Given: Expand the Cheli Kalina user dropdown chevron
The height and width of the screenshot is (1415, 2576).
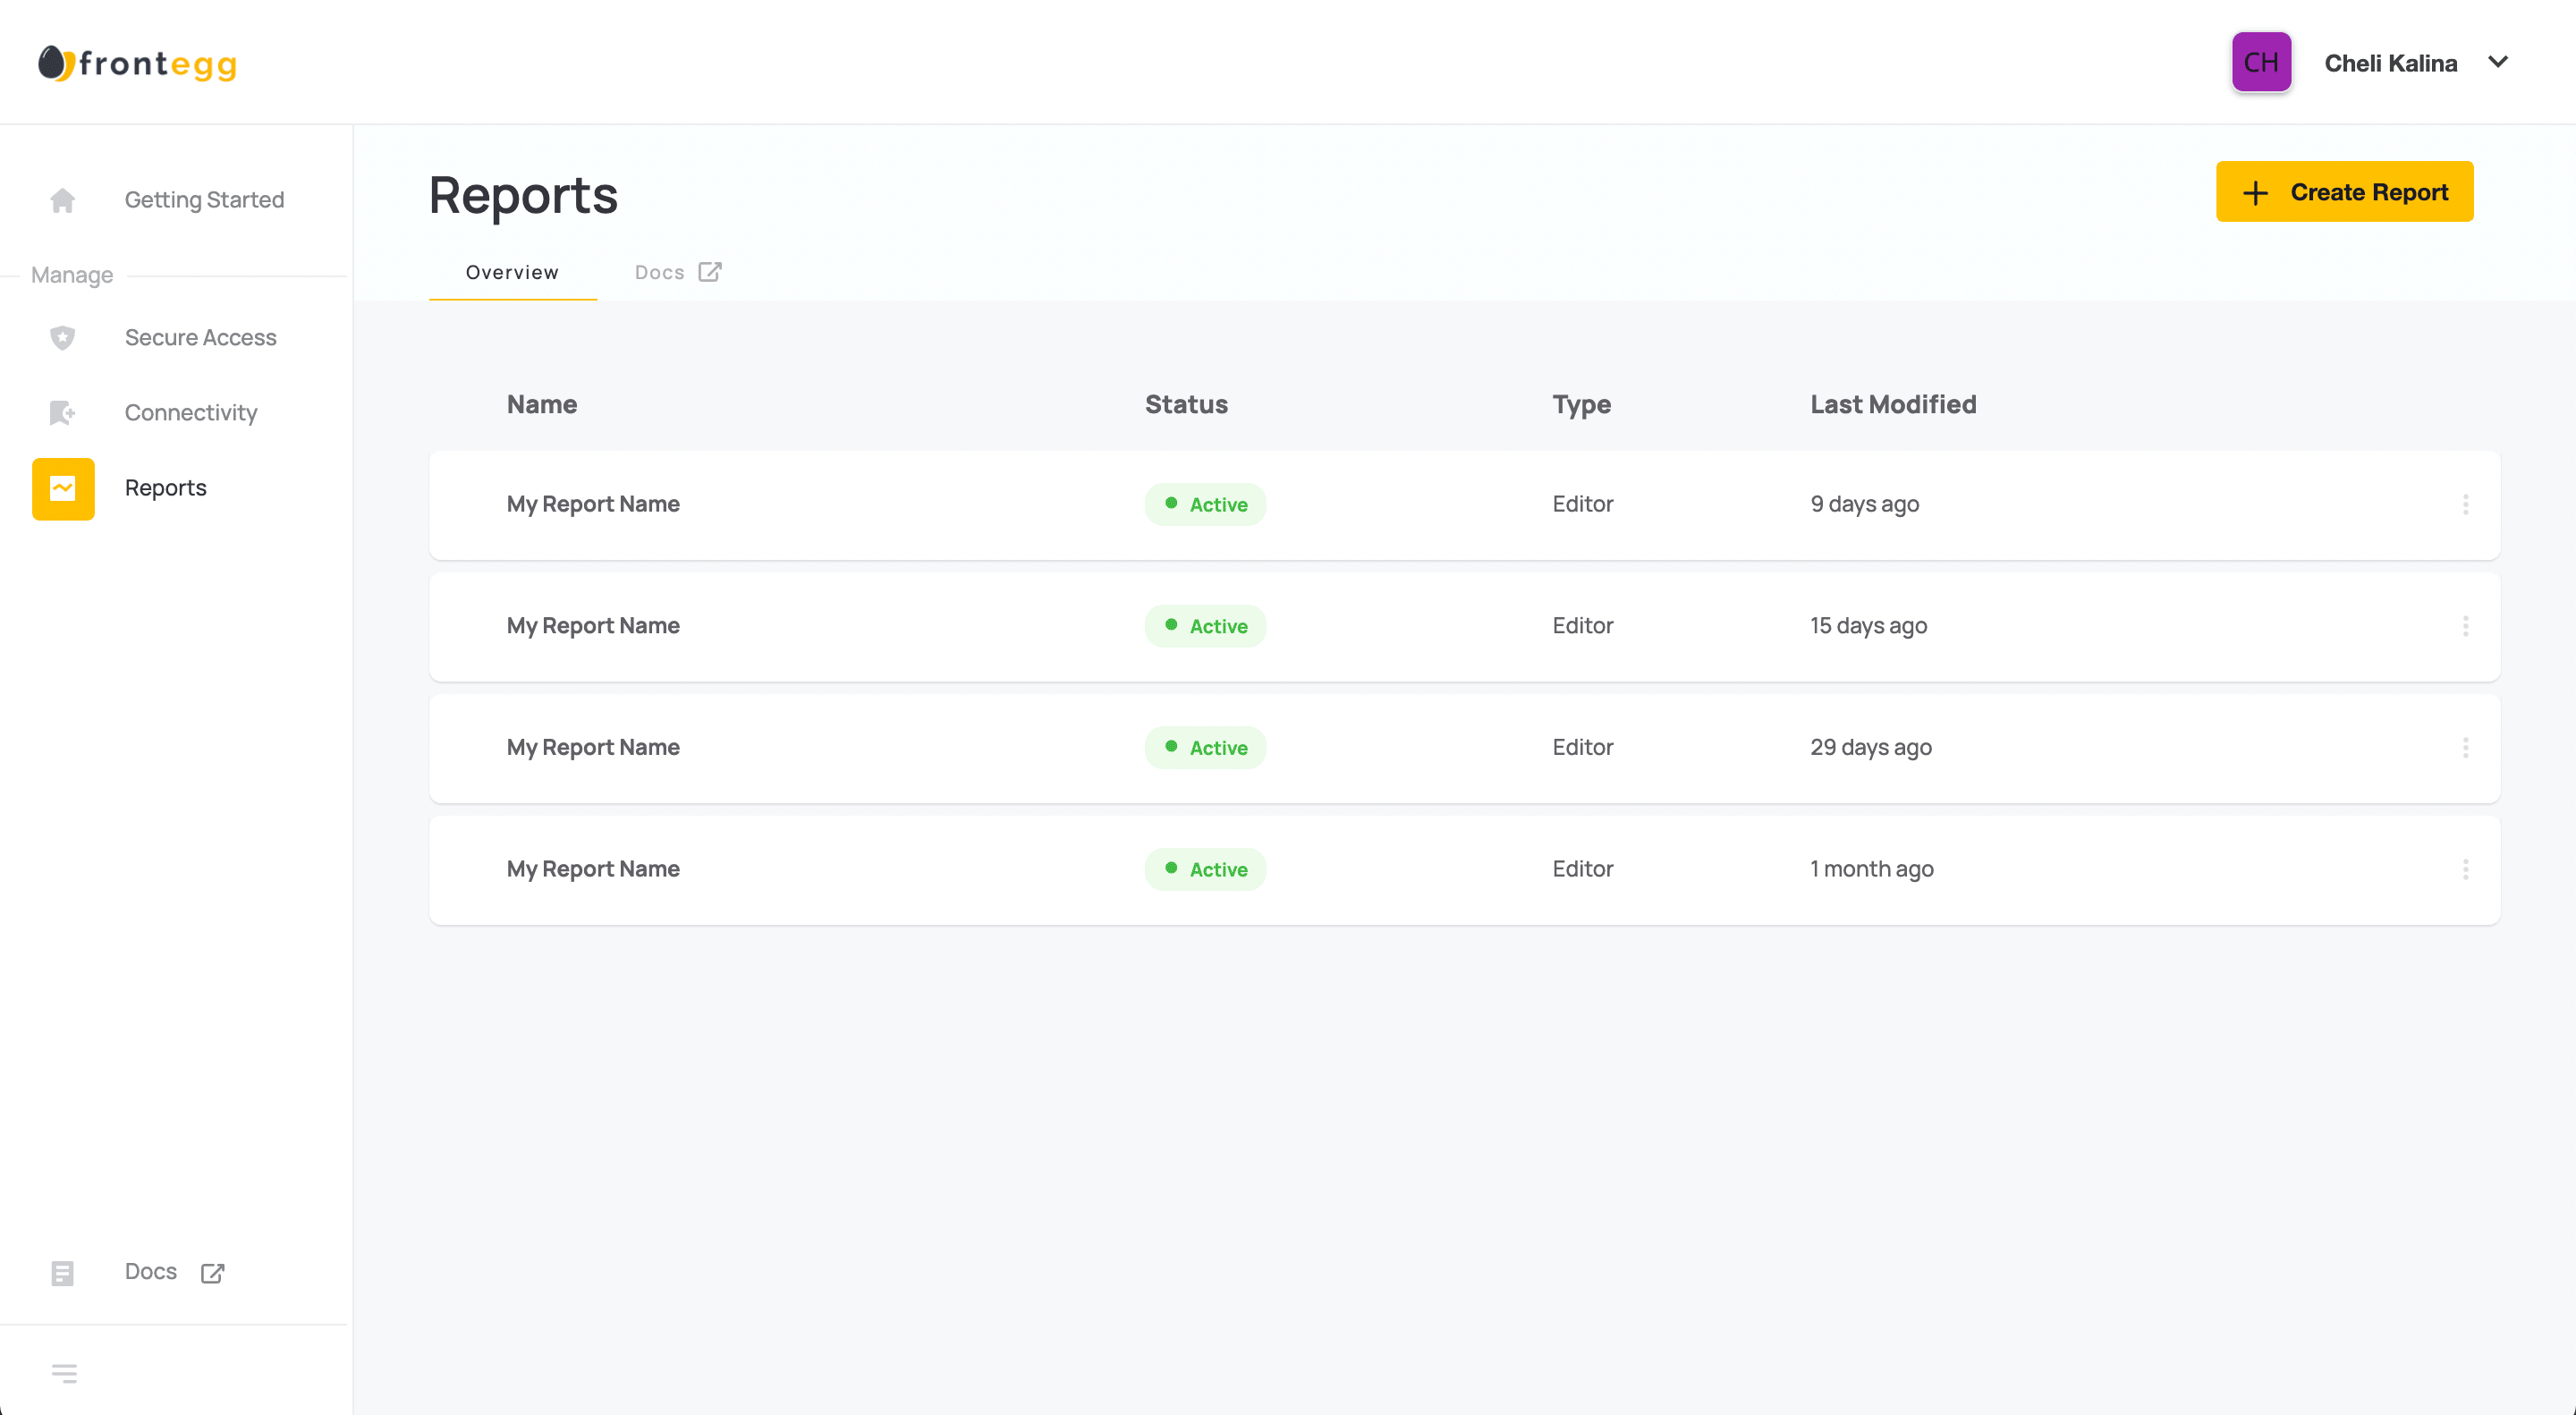Looking at the screenshot, I should click(x=2498, y=62).
